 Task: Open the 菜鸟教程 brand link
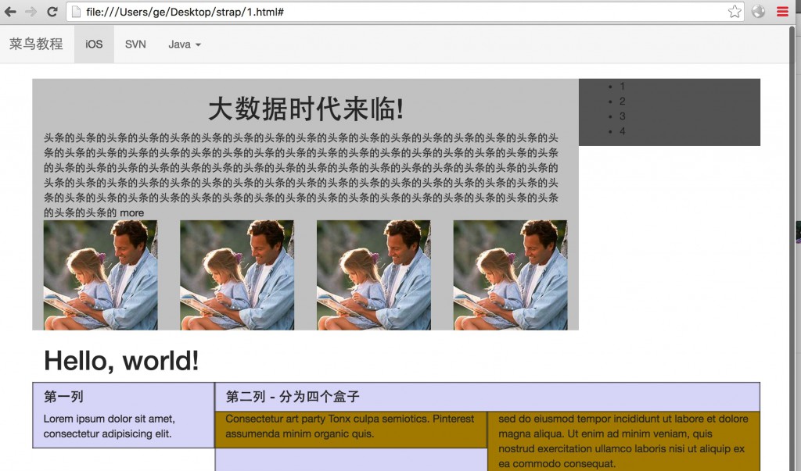pos(35,44)
